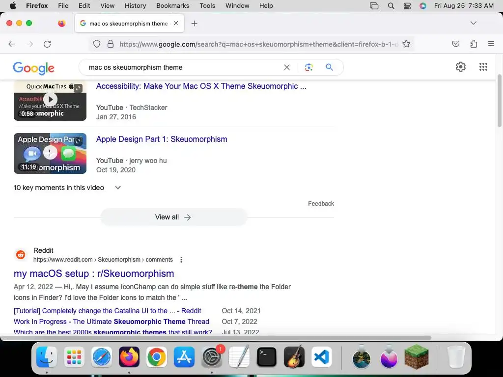Open the Bookmarks menu
Screen dimensions: 503x377
click(x=172, y=6)
